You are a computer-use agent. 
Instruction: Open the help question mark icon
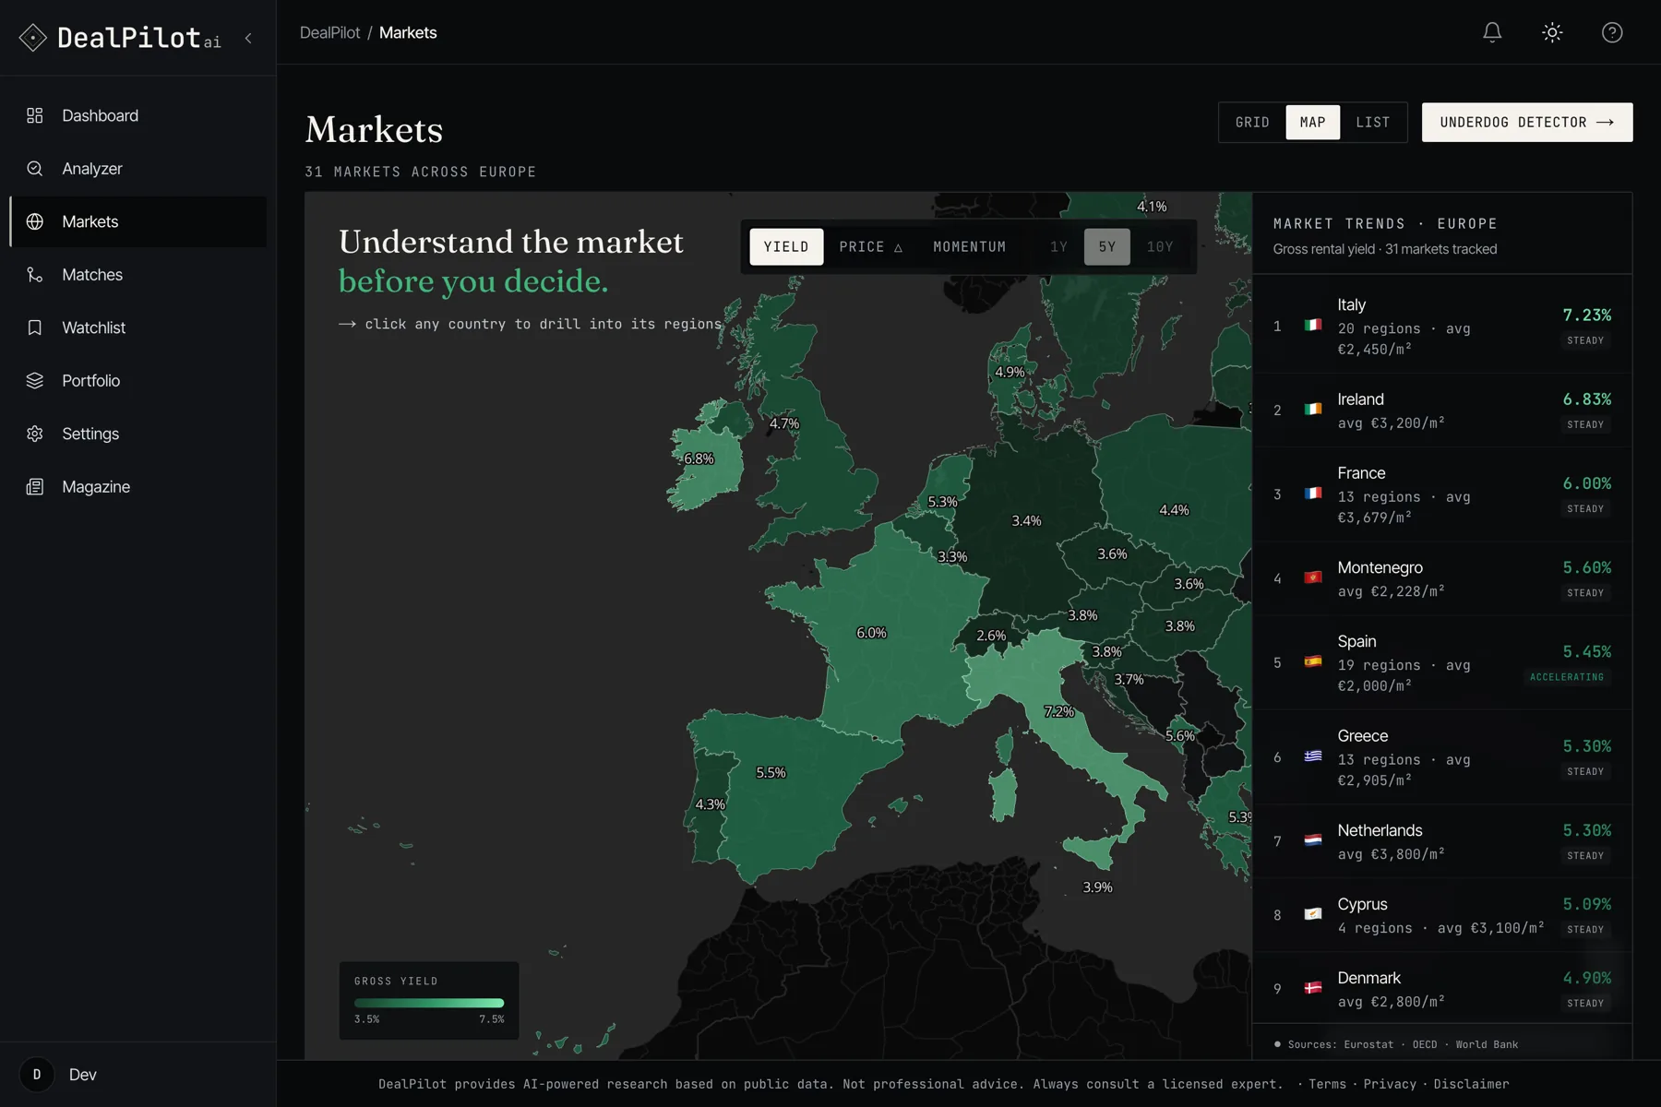tap(1612, 32)
